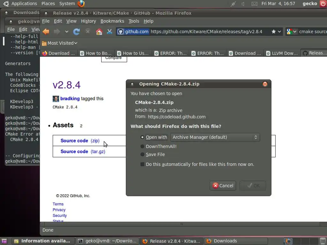This screenshot has height=245, width=327.
Task: Go to the Home page icon
Action: (99, 32)
